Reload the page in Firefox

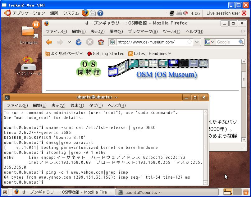point(78,42)
